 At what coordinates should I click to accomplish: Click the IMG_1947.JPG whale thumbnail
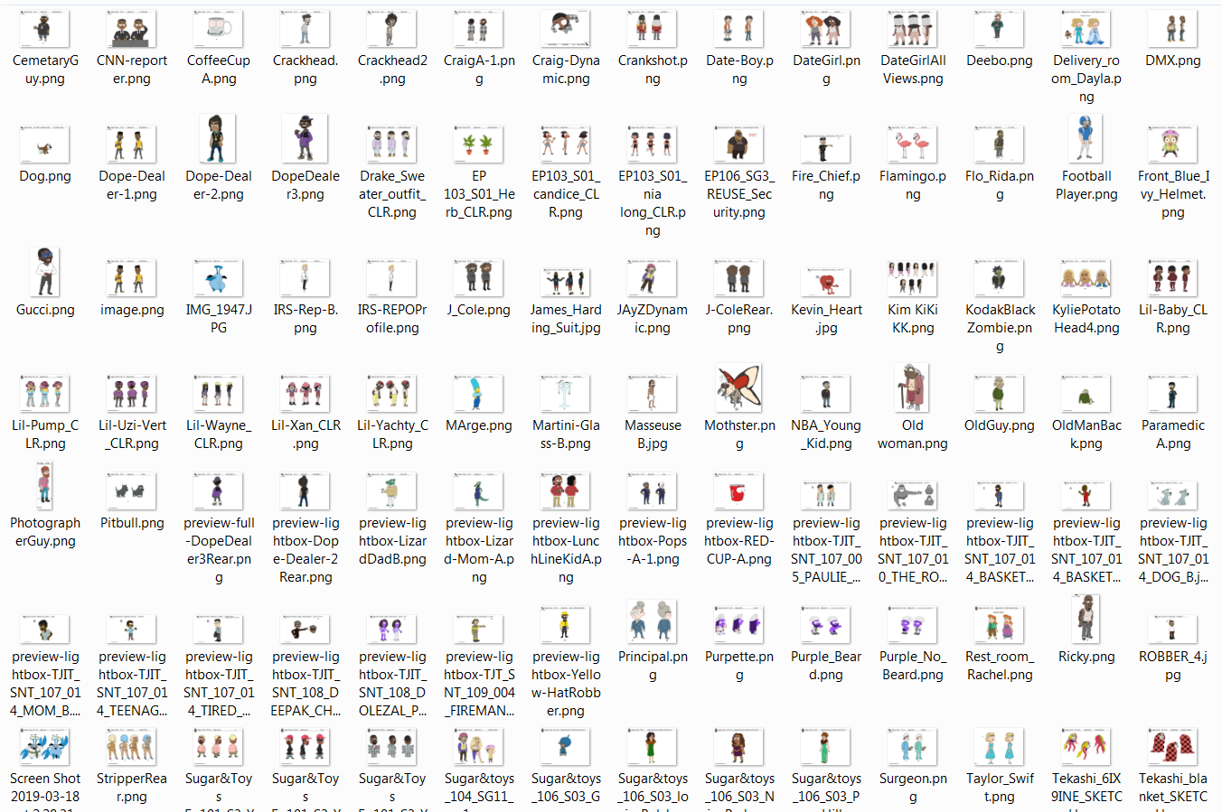coord(218,277)
